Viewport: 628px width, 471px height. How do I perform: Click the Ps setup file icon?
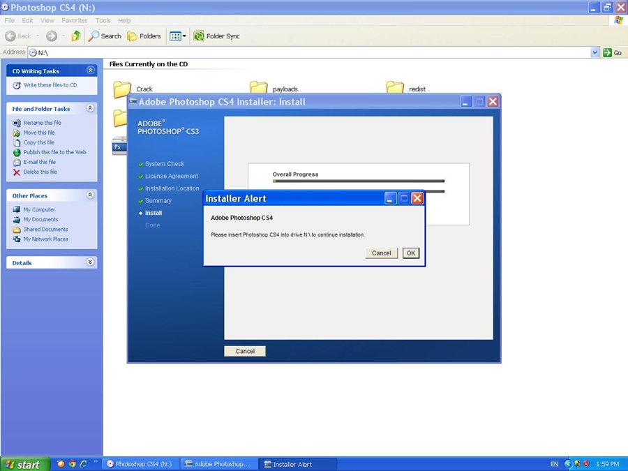pyautogui.click(x=120, y=146)
